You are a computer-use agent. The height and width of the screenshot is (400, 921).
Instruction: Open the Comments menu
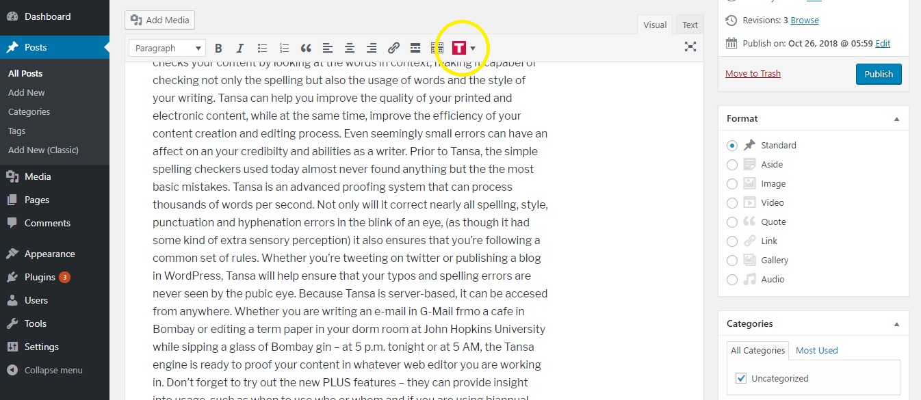pyautogui.click(x=55, y=223)
